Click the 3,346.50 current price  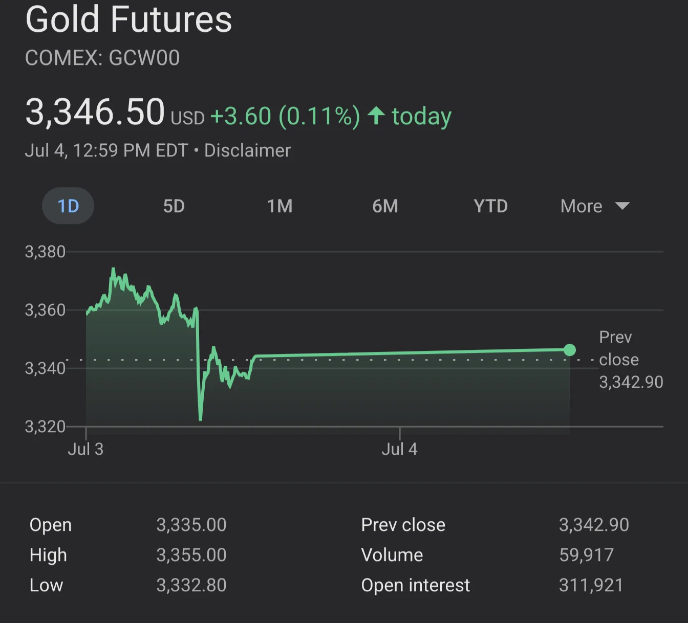(95, 112)
